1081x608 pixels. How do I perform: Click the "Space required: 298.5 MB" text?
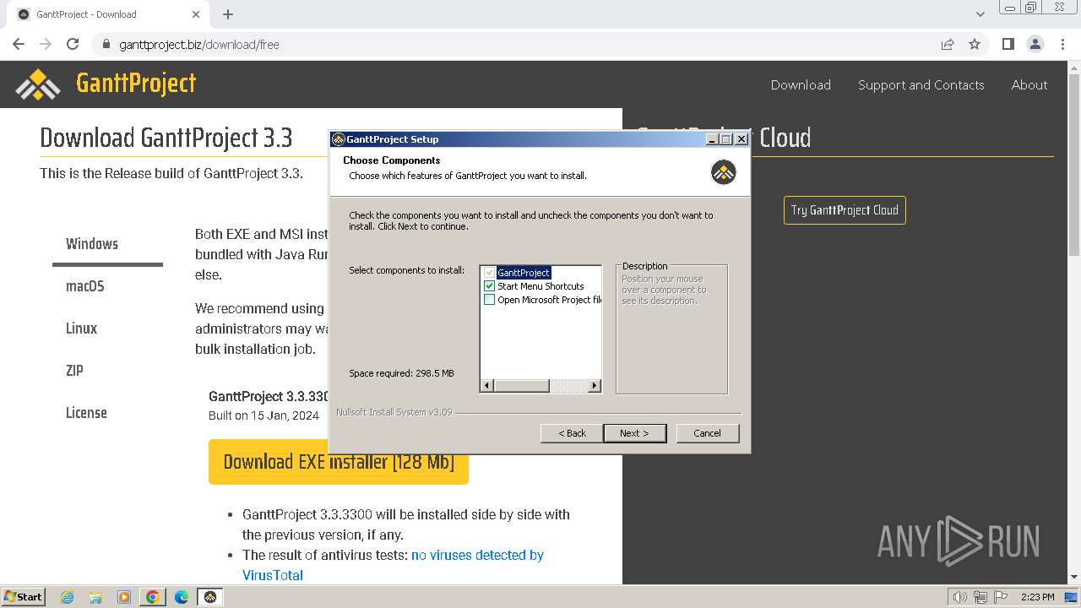click(402, 373)
